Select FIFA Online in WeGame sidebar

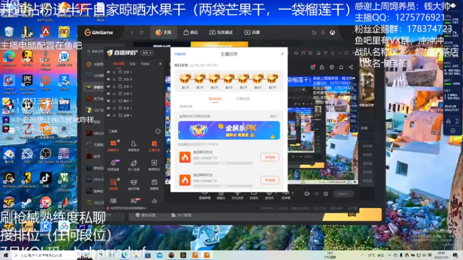click(95, 179)
